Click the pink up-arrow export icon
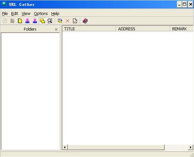 pyautogui.click(x=35, y=21)
